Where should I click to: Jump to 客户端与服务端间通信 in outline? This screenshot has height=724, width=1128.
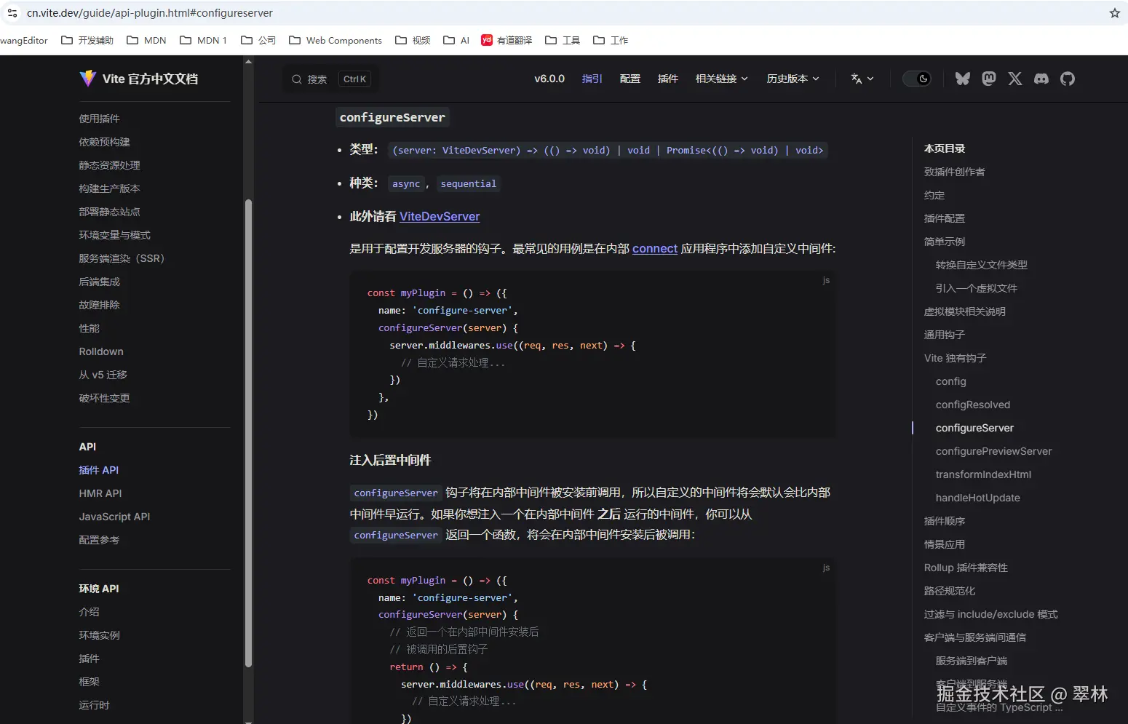pyautogui.click(x=975, y=637)
